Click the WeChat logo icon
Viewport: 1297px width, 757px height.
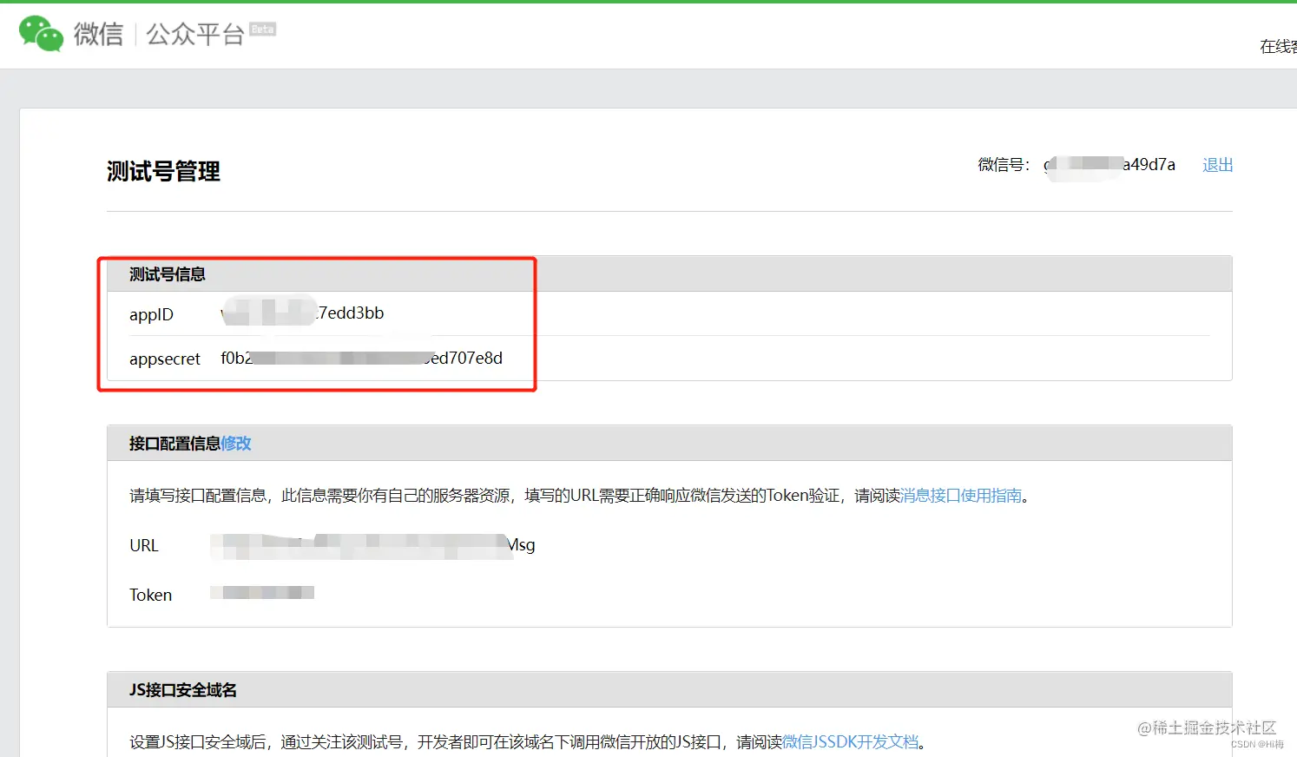(x=41, y=34)
